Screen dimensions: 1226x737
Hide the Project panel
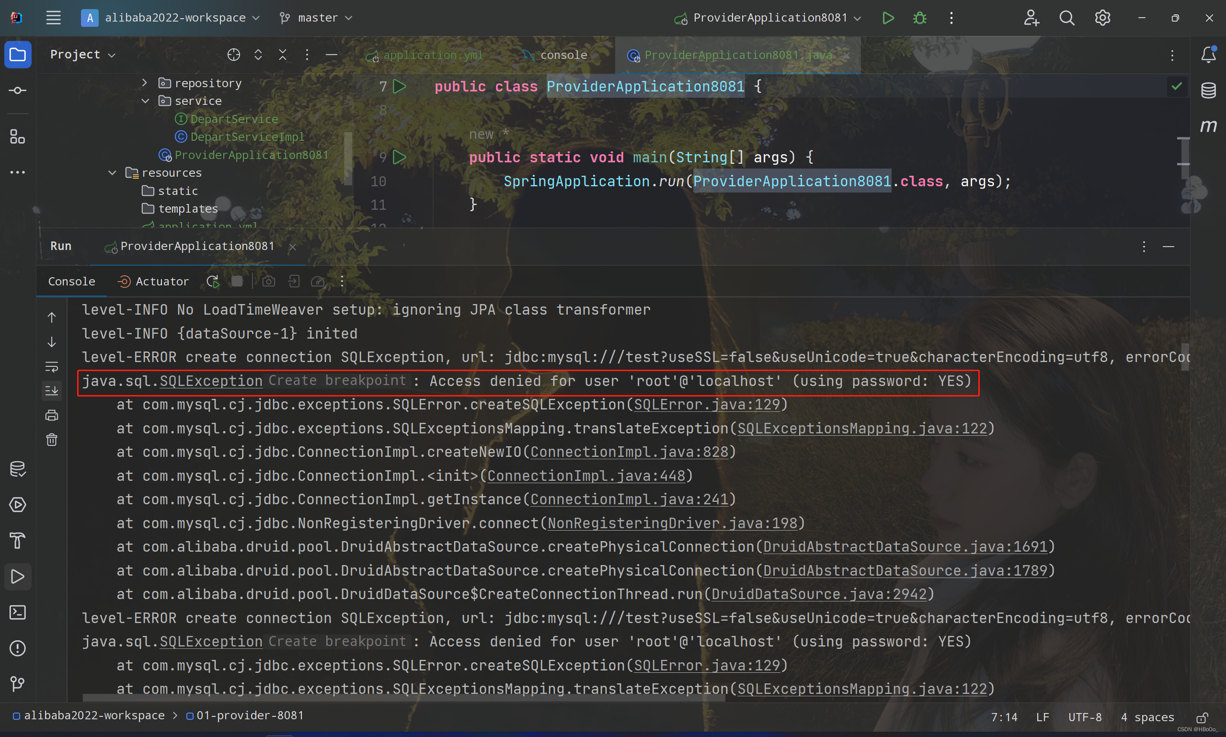[x=332, y=55]
